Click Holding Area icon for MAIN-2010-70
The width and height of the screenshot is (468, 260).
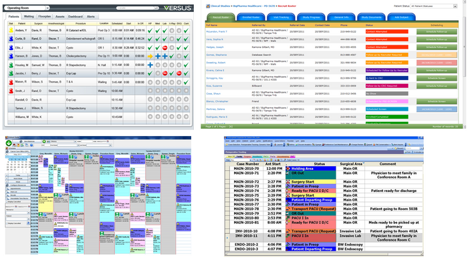[288, 169]
